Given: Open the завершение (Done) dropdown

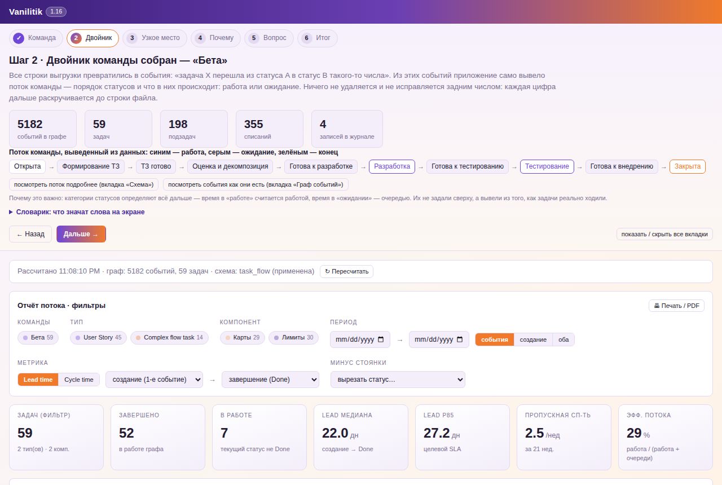Looking at the screenshot, I should click(270, 380).
